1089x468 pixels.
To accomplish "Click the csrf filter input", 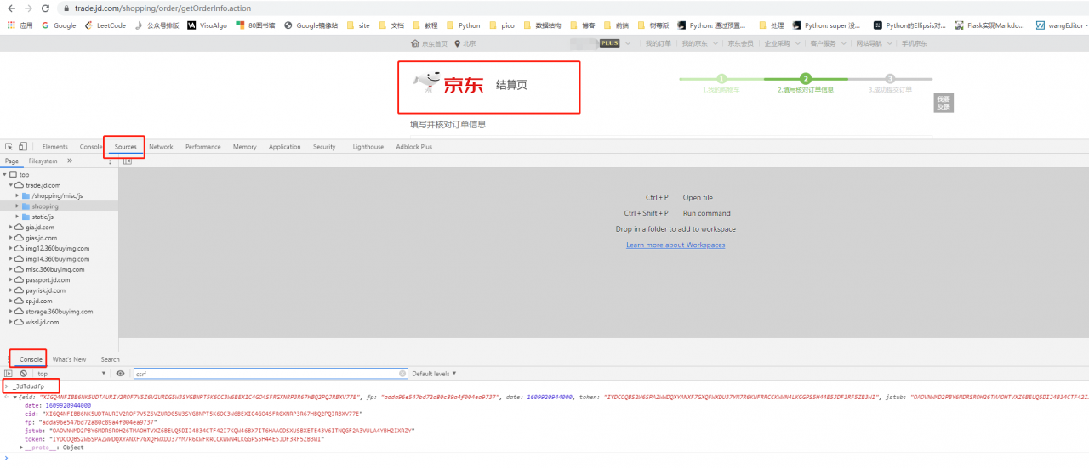I will (271, 374).
